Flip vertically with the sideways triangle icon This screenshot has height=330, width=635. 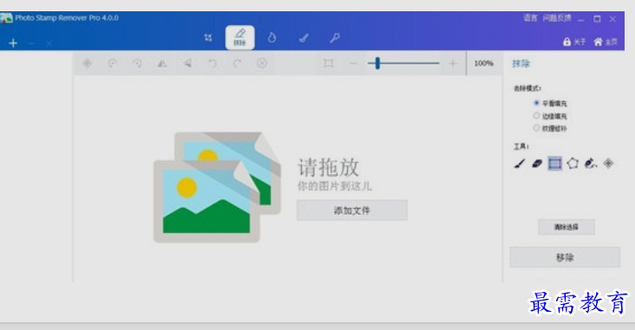coord(187,63)
